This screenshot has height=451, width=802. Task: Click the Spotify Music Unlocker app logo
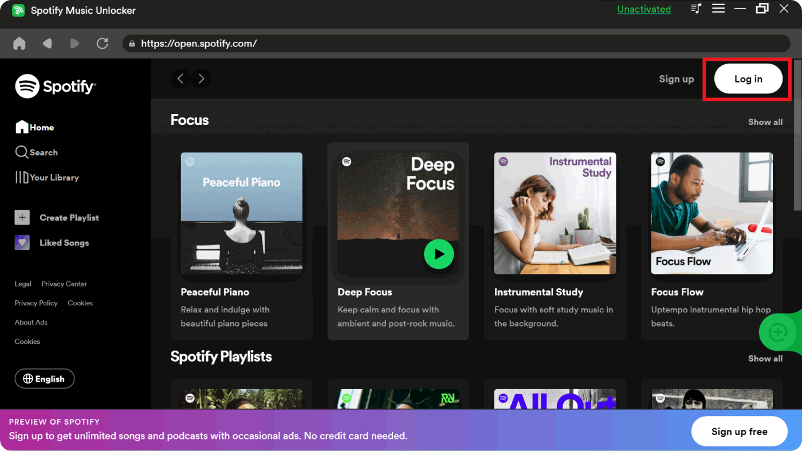[x=18, y=10]
